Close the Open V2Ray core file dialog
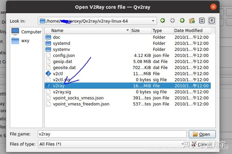Image resolution: width=232 pixels, height=154 pixels. pyautogui.click(x=213, y=7)
